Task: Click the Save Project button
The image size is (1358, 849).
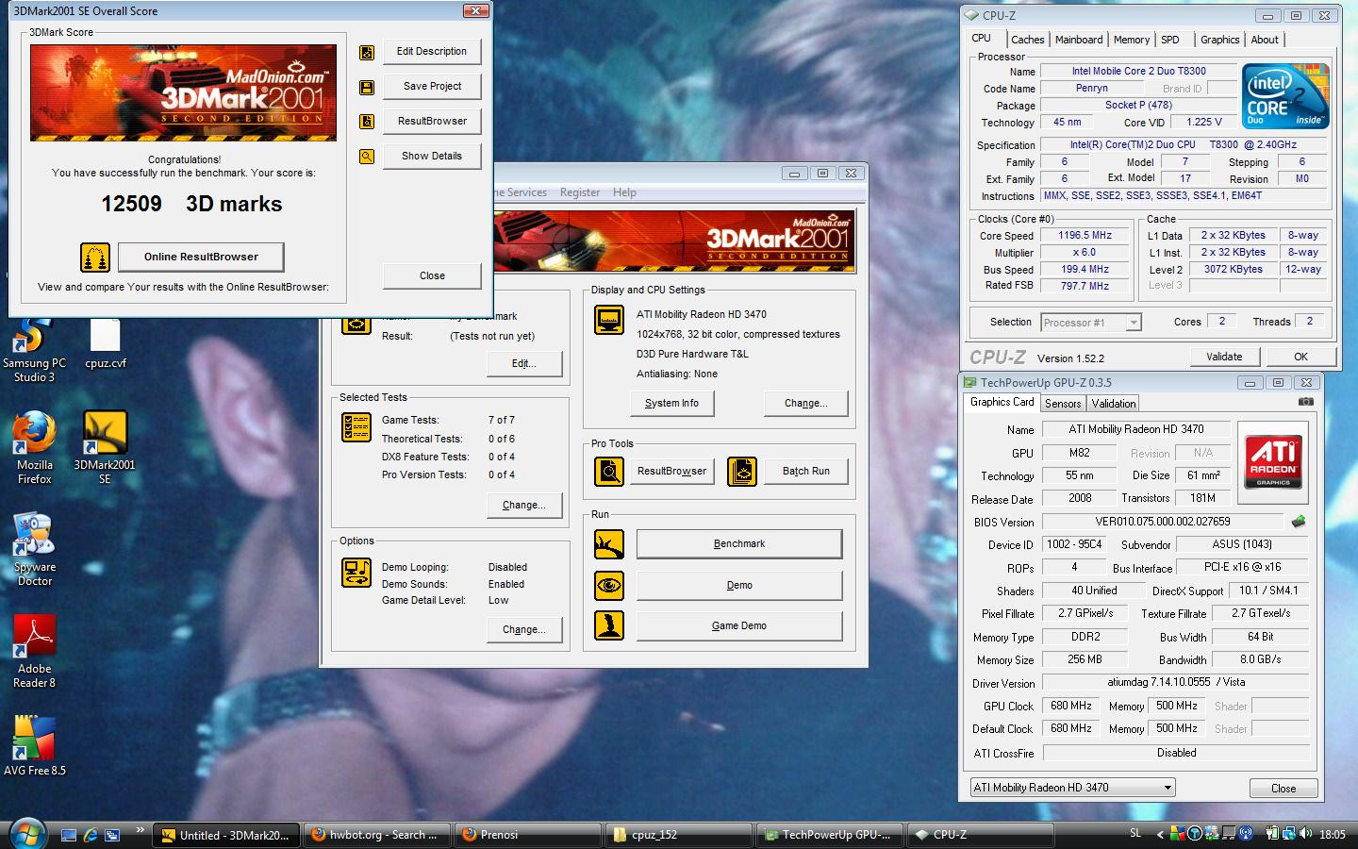Action: coord(432,87)
